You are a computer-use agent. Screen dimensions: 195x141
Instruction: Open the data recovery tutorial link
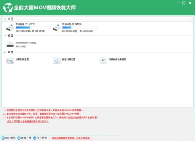coord(72,138)
